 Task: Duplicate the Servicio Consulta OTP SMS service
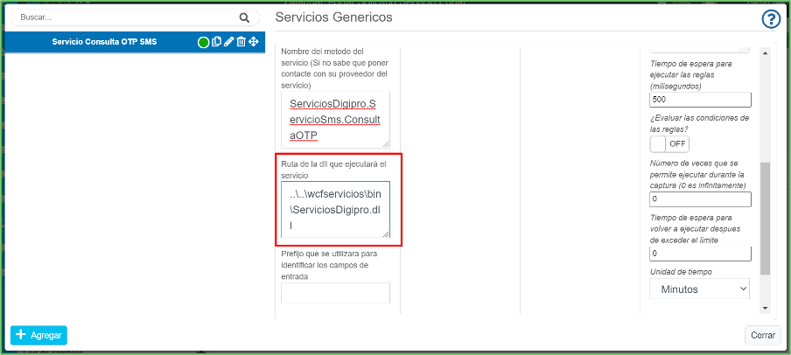(x=216, y=42)
